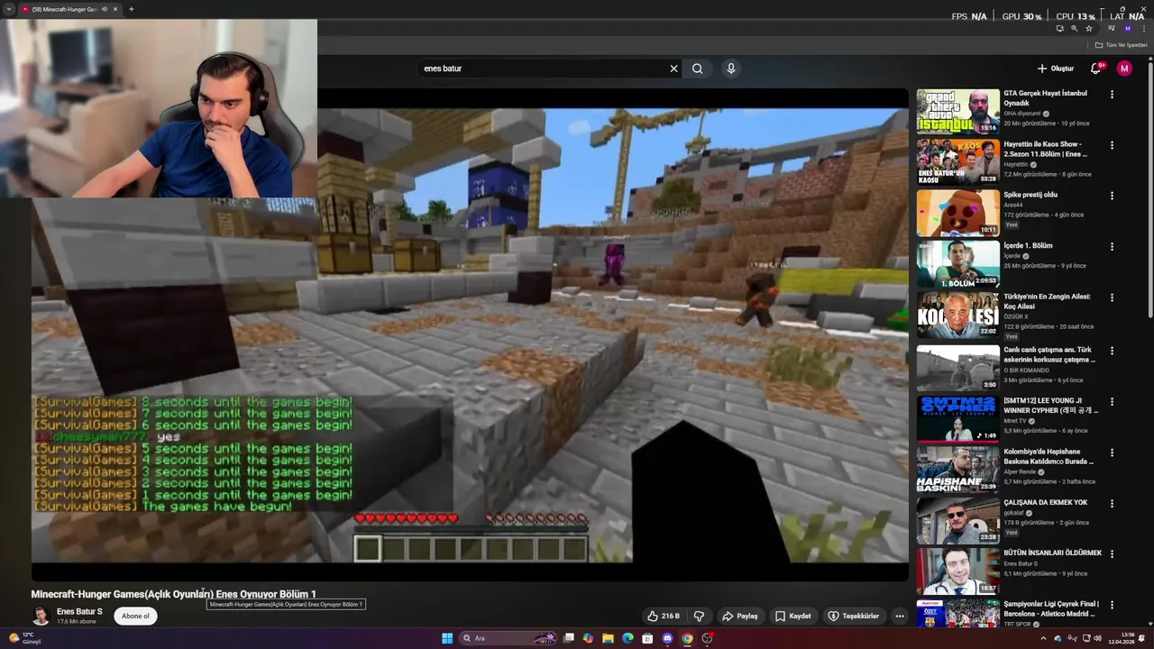The image size is (1154, 649).
Task: Open options menu for İçerde 1. Bölüm video
Action: point(1112,246)
